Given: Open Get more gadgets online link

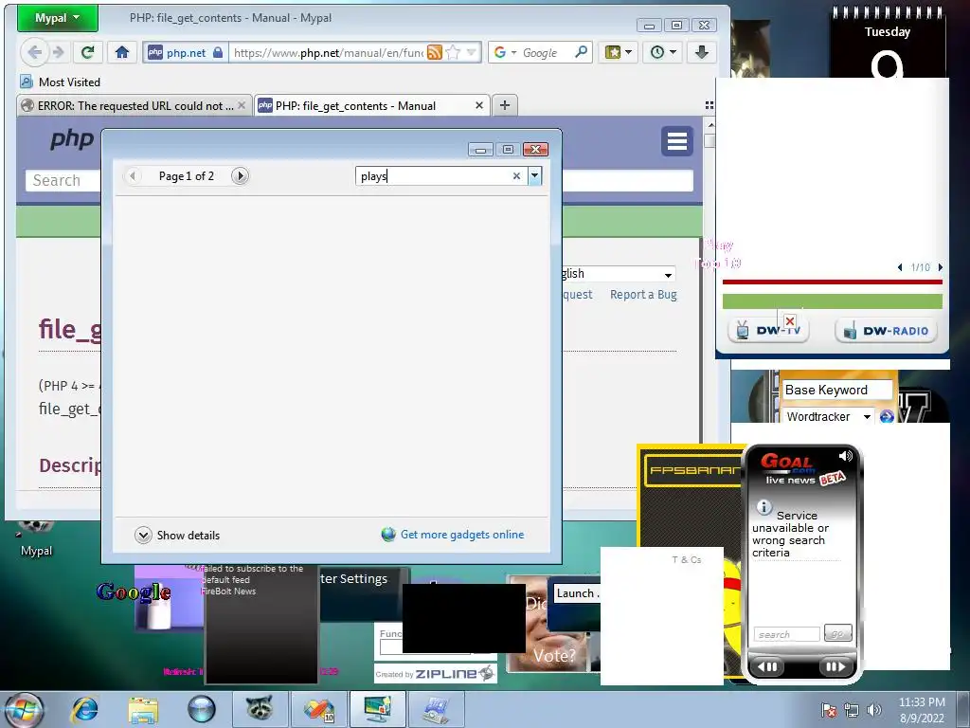Looking at the screenshot, I should click(453, 535).
